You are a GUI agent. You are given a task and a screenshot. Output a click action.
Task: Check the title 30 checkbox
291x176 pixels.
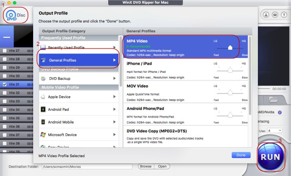click(x=5, y=76)
